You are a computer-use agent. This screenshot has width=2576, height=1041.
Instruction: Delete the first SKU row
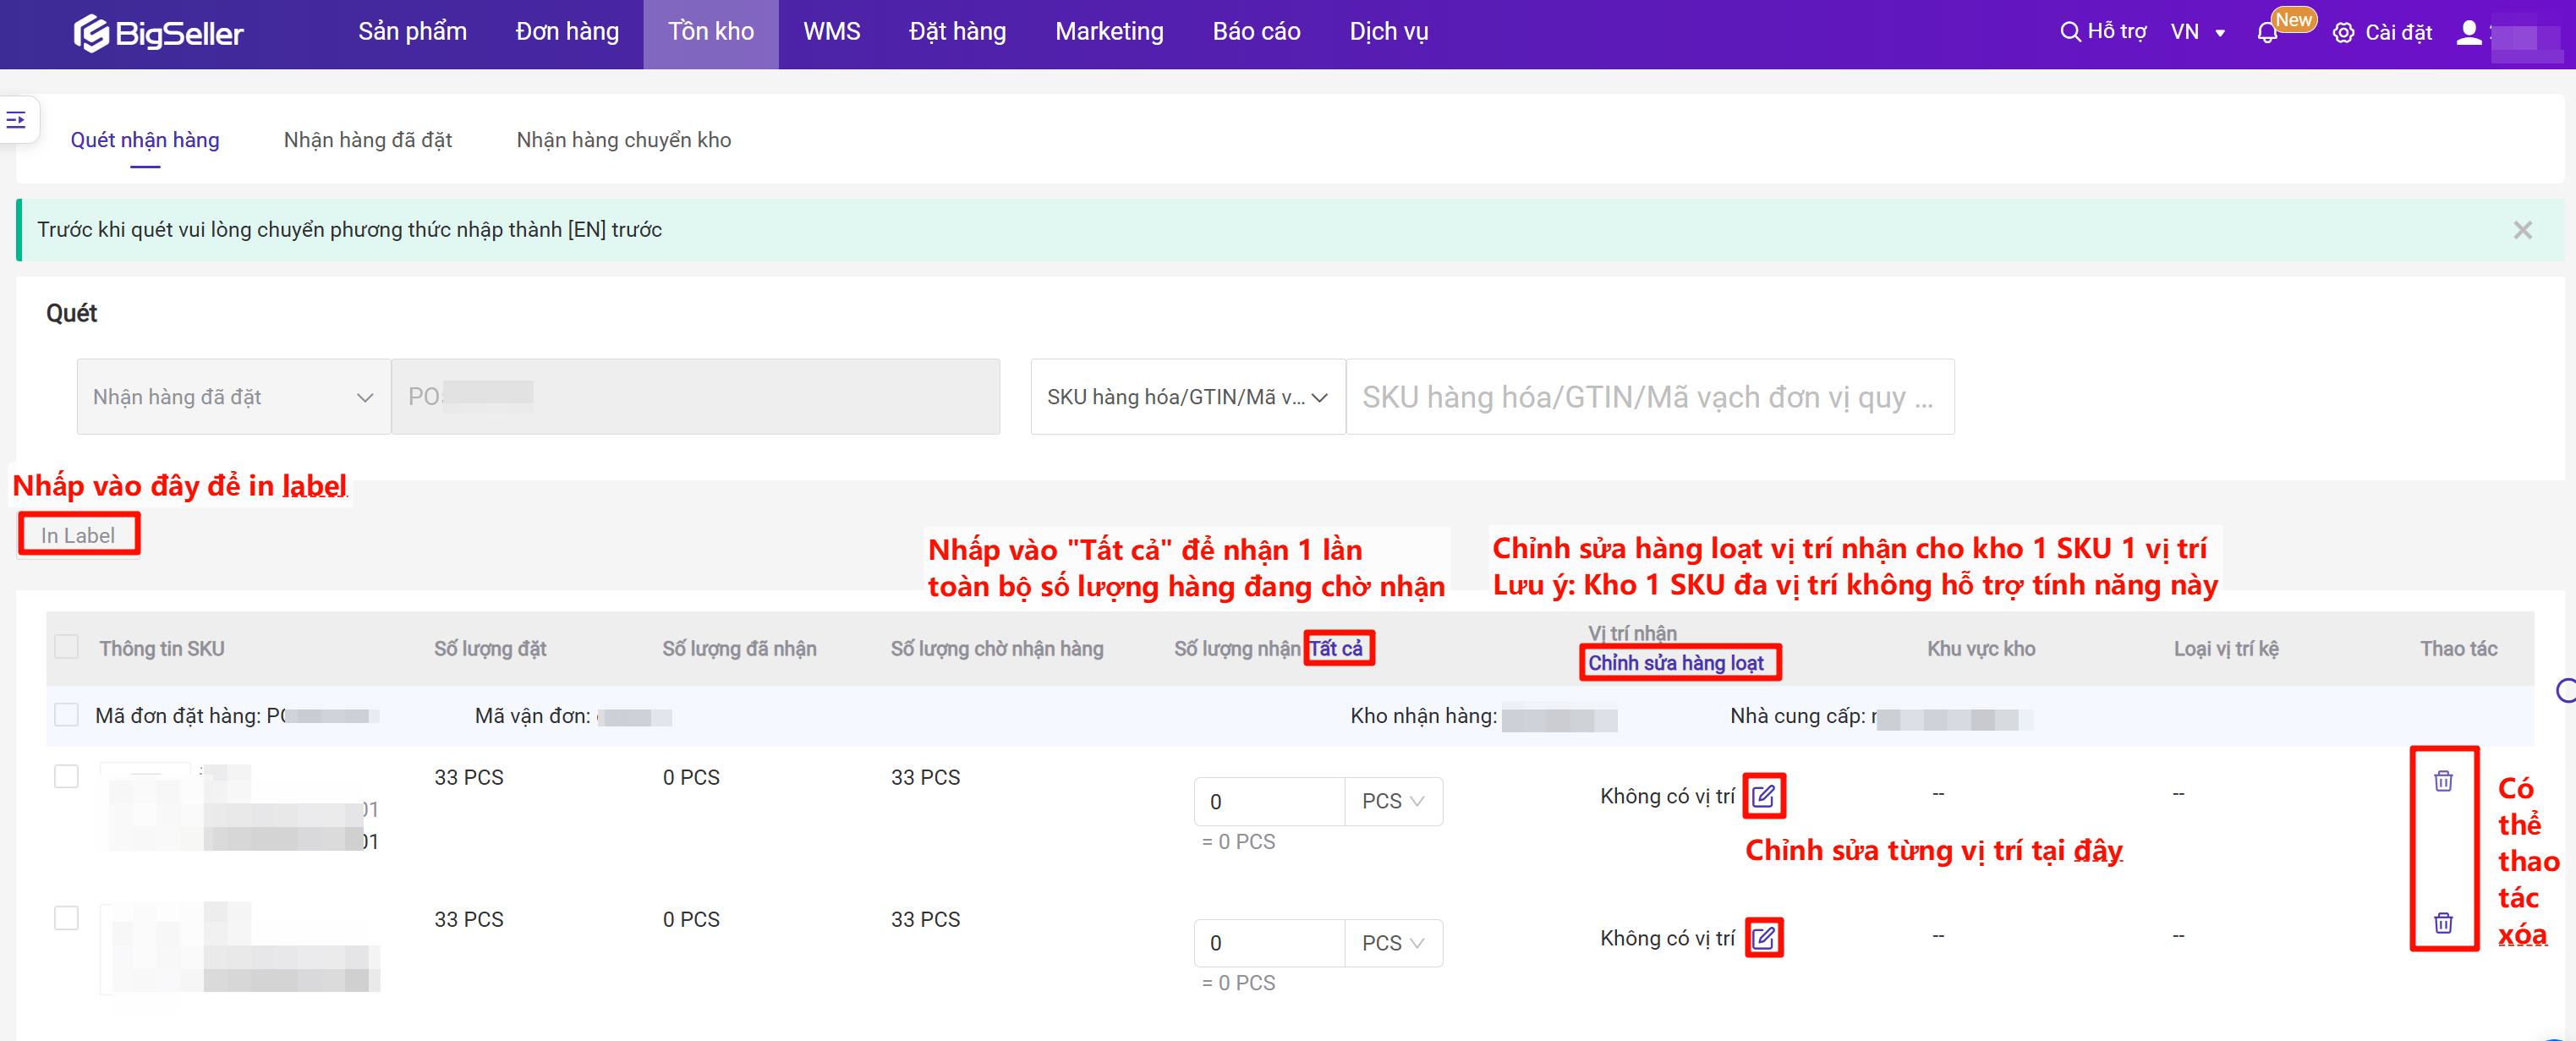coord(2442,781)
